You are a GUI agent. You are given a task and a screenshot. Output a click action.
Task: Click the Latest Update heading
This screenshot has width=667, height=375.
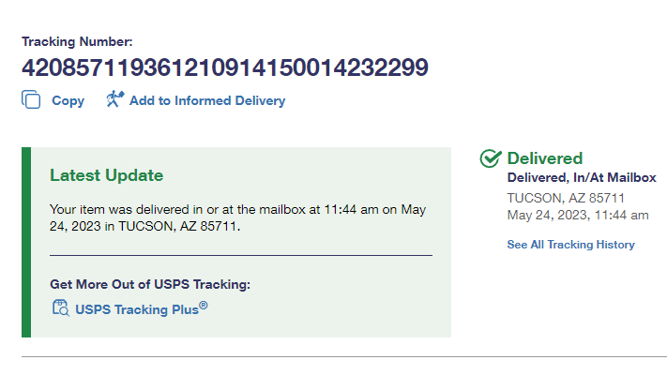tap(106, 175)
